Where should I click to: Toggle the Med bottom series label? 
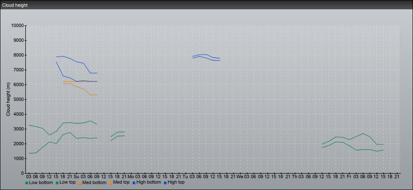pyautogui.click(x=94, y=182)
